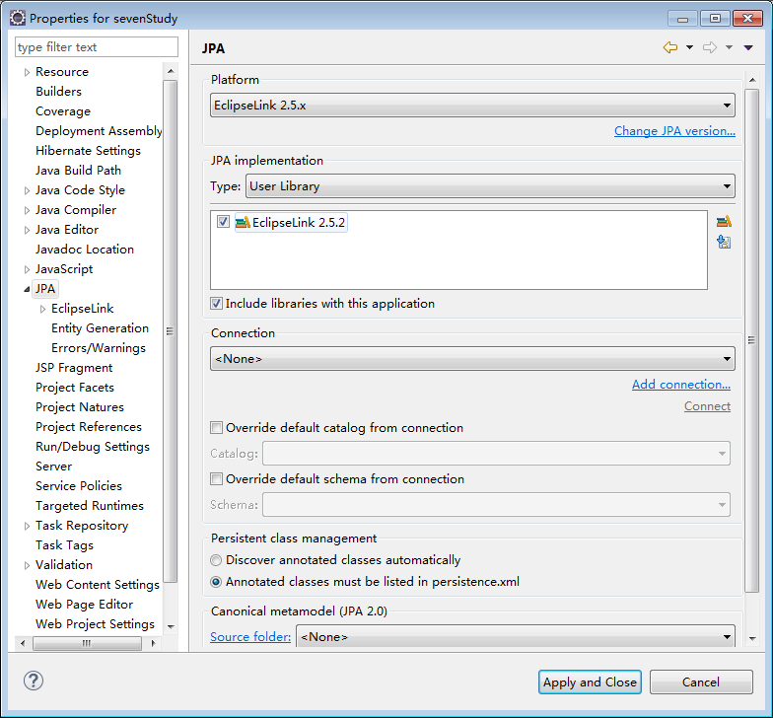Expand the Java Editor node
The width and height of the screenshot is (773, 718).
pyautogui.click(x=27, y=230)
